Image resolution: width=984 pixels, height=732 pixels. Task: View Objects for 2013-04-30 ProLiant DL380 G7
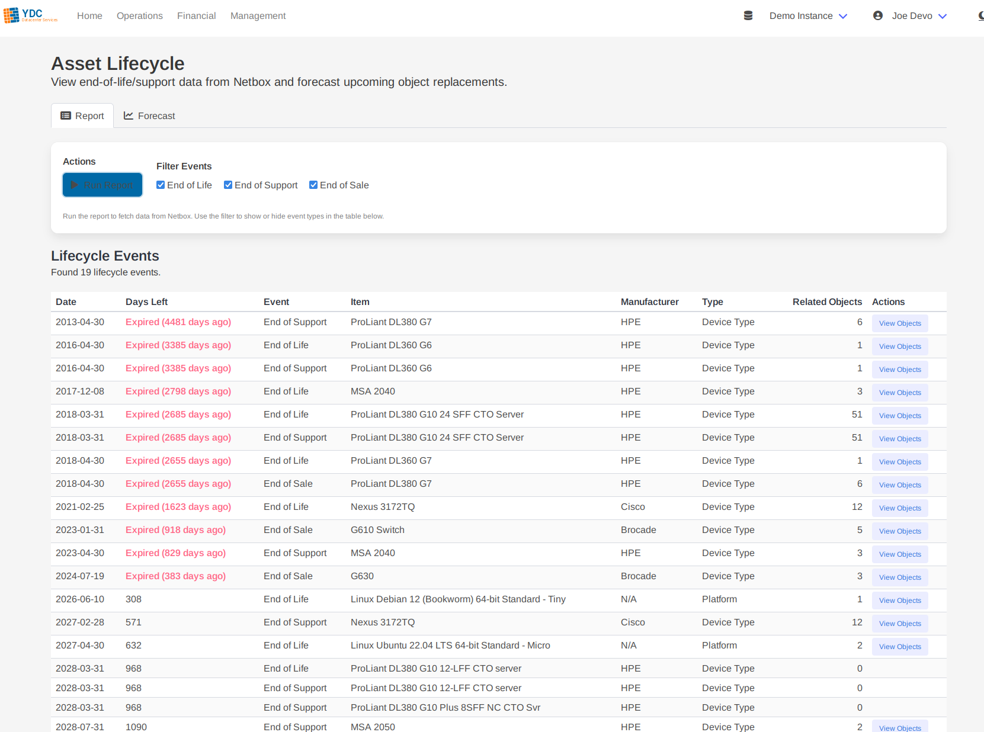point(900,323)
